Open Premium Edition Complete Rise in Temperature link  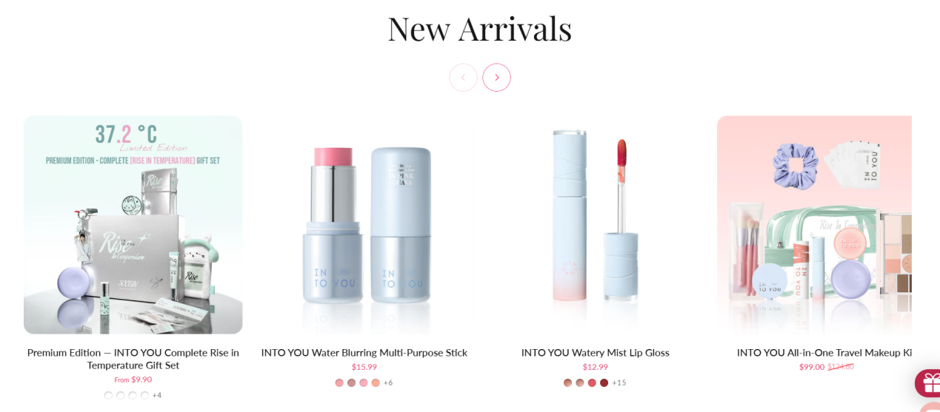coord(133,359)
